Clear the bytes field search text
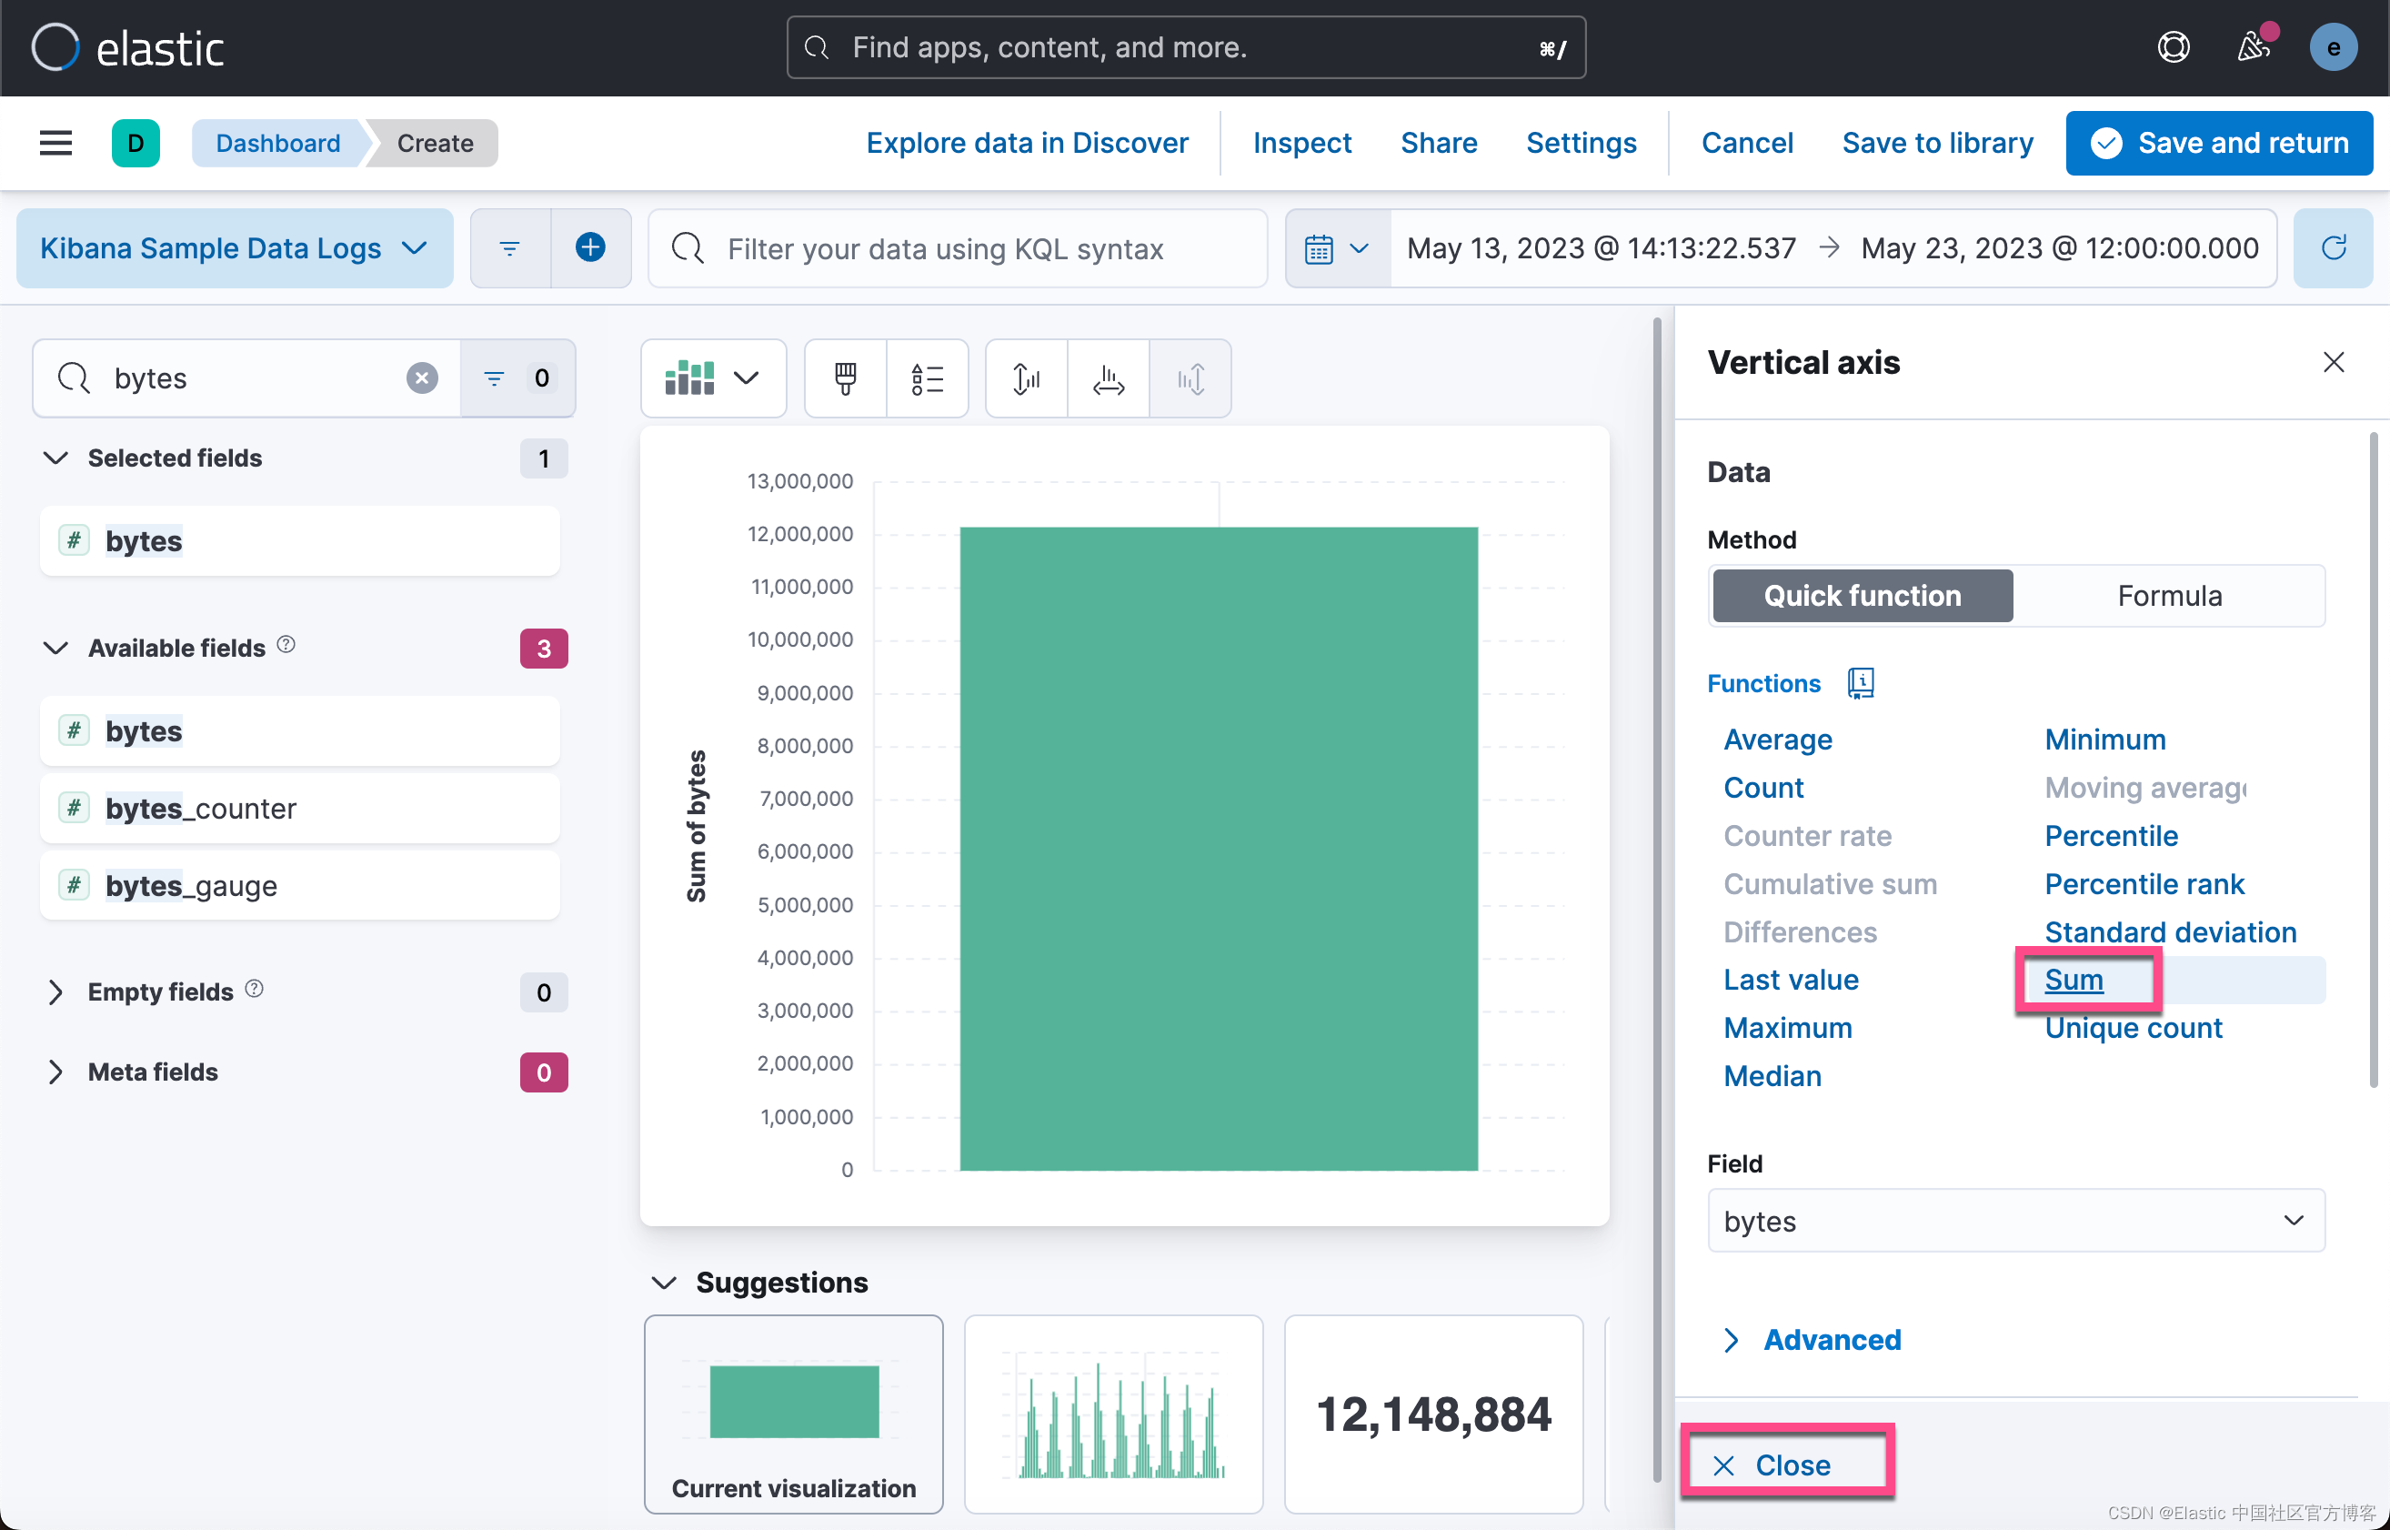This screenshot has width=2390, height=1530. [x=422, y=378]
